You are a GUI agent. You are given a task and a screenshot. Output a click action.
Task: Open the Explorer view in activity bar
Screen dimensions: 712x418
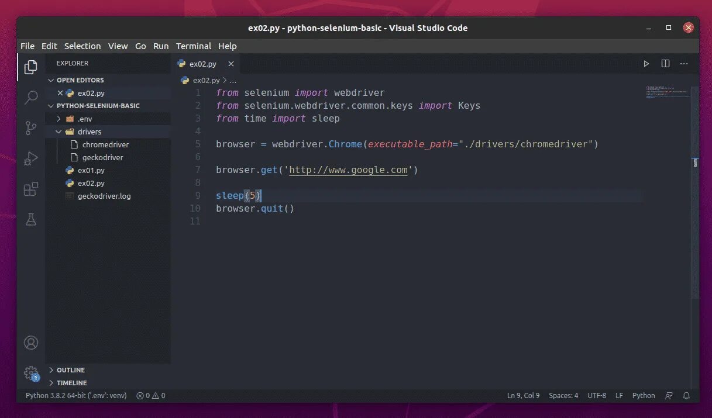tap(31, 67)
